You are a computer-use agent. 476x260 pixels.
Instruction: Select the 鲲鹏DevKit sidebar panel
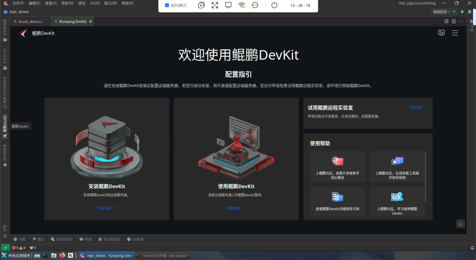5,127
